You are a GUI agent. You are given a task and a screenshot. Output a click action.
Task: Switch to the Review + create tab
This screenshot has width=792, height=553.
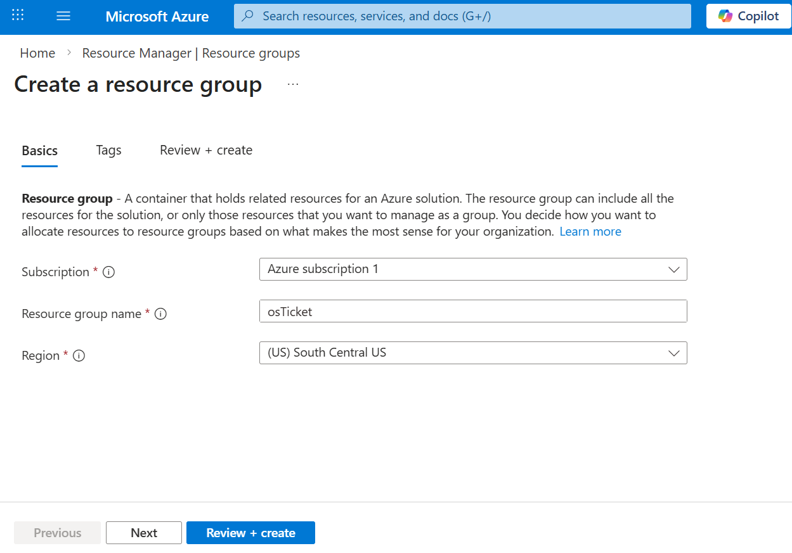point(206,150)
